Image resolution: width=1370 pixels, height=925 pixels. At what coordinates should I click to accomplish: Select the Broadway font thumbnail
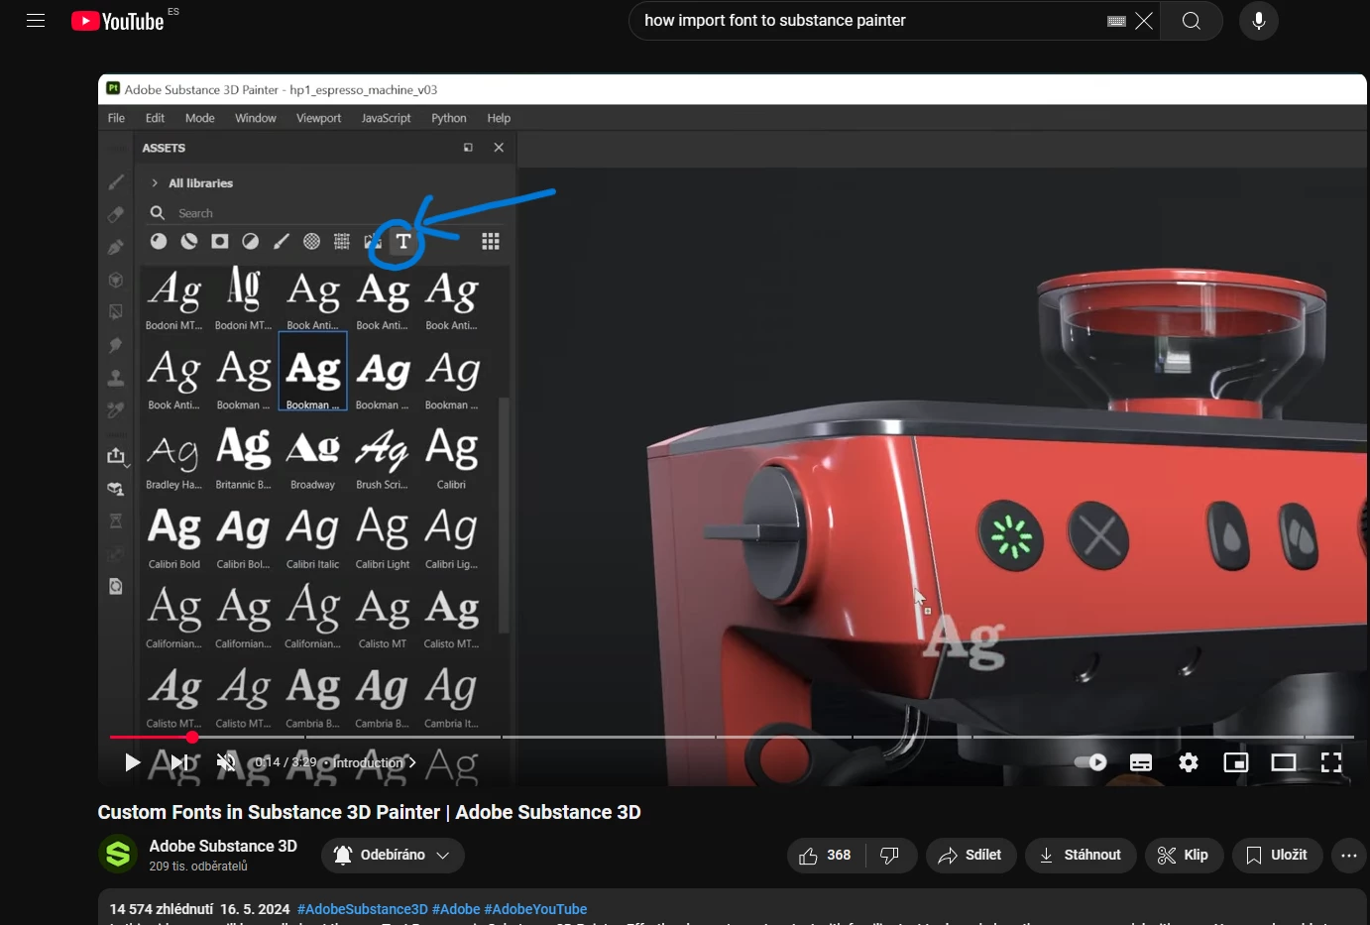point(312,456)
